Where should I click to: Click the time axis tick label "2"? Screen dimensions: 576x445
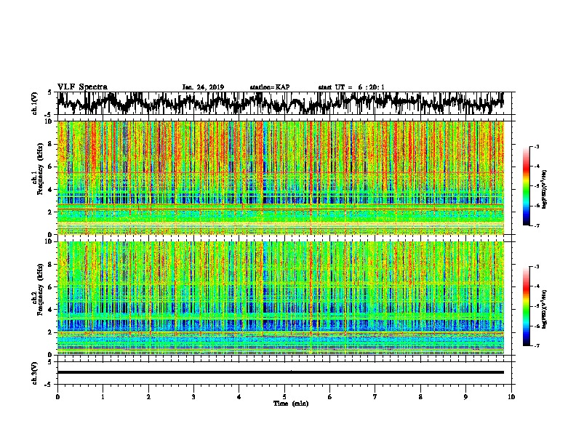148,397
